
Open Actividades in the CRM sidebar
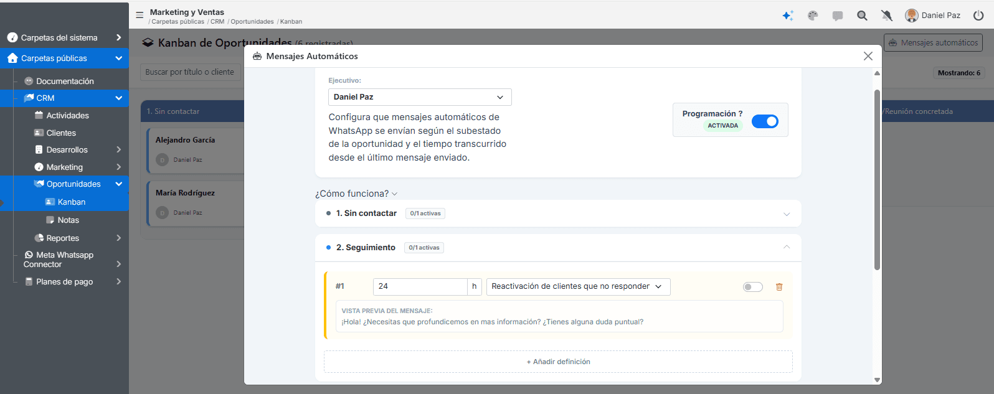(67, 115)
